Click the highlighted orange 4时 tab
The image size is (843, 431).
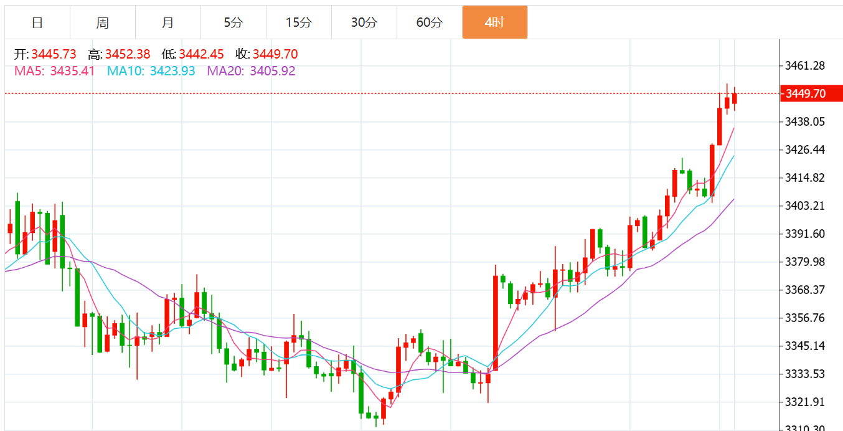coord(495,23)
